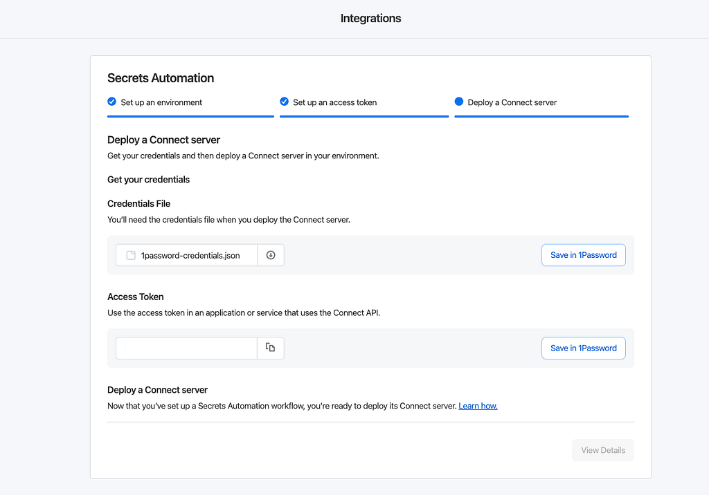Save the access token in 1Password
The height and width of the screenshot is (495, 709).
[x=583, y=348]
